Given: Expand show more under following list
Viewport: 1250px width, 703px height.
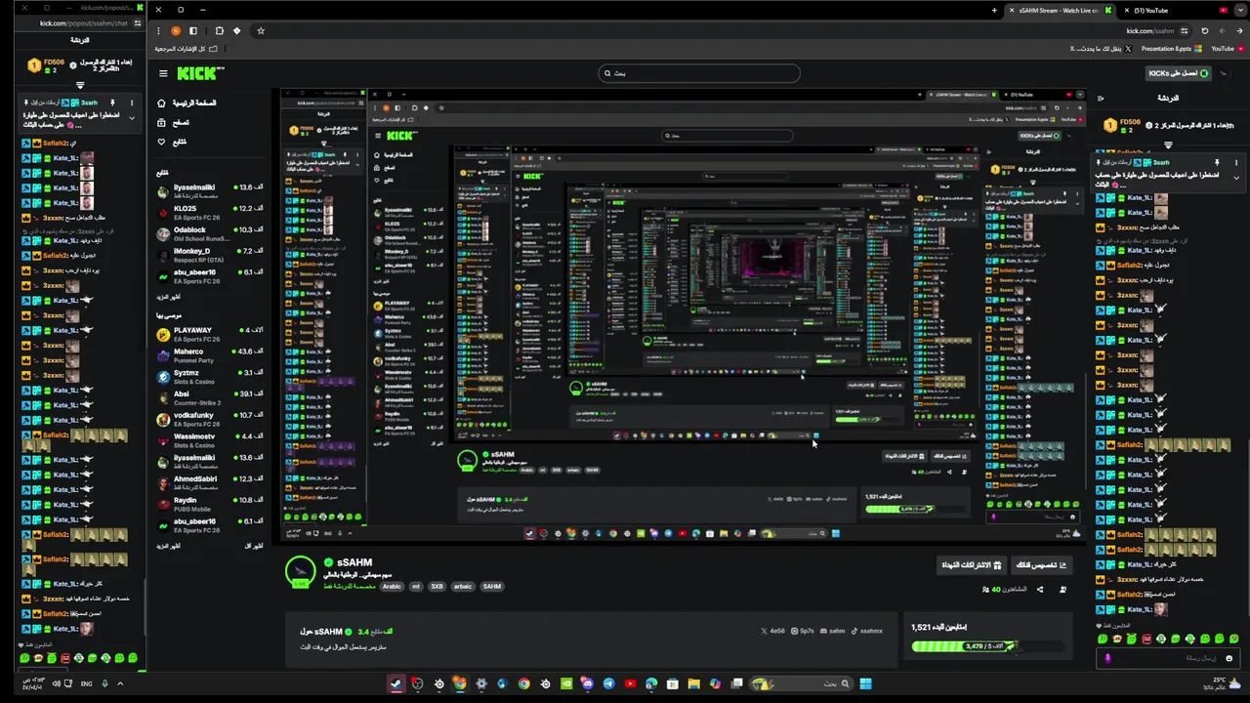Looking at the screenshot, I should [169, 297].
